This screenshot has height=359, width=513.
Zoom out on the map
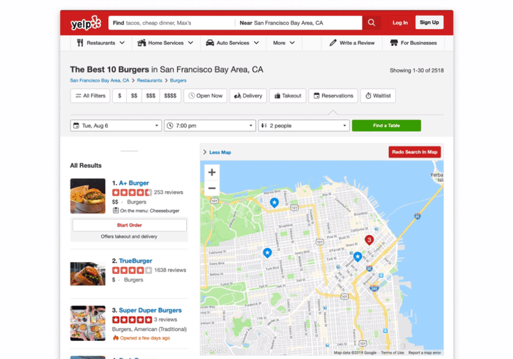[212, 188]
